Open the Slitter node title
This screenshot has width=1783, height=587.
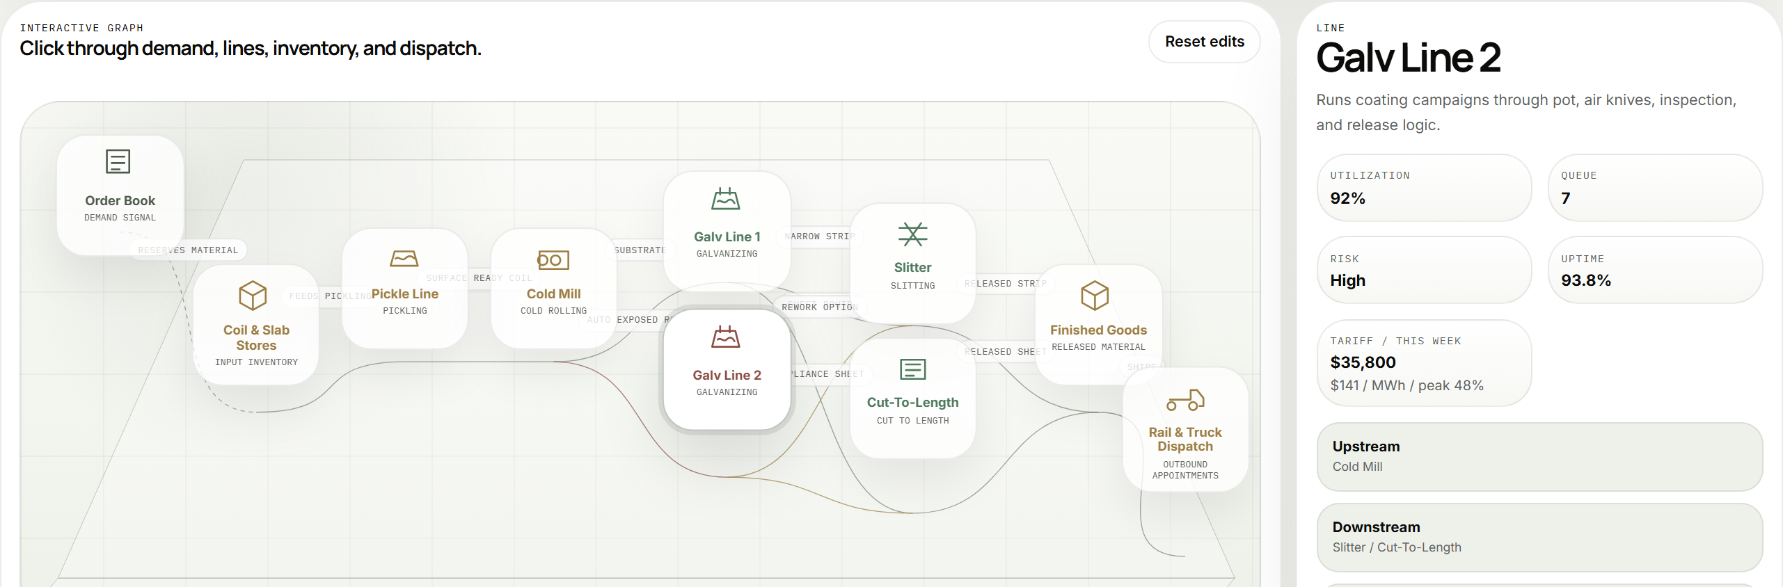912,267
